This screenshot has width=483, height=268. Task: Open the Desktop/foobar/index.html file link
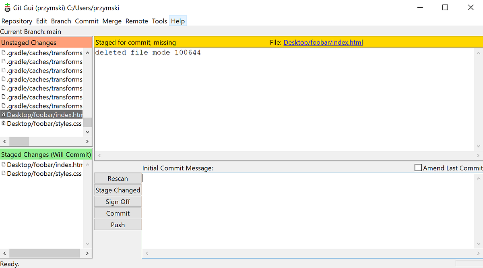point(323,42)
